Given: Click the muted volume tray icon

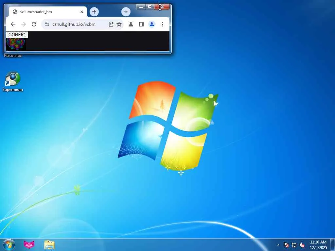Looking at the screenshot, I should [x=302, y=245].
